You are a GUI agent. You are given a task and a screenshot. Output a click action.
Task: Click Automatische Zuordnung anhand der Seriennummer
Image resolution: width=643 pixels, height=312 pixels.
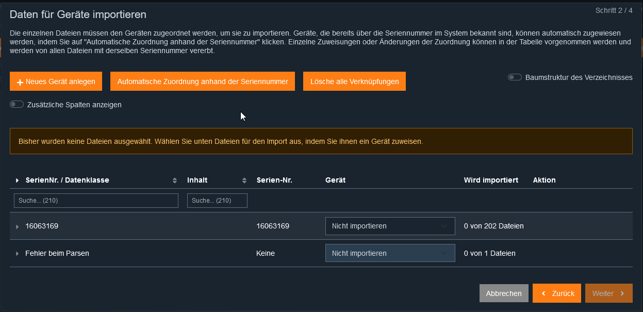(x=203, y=81)
